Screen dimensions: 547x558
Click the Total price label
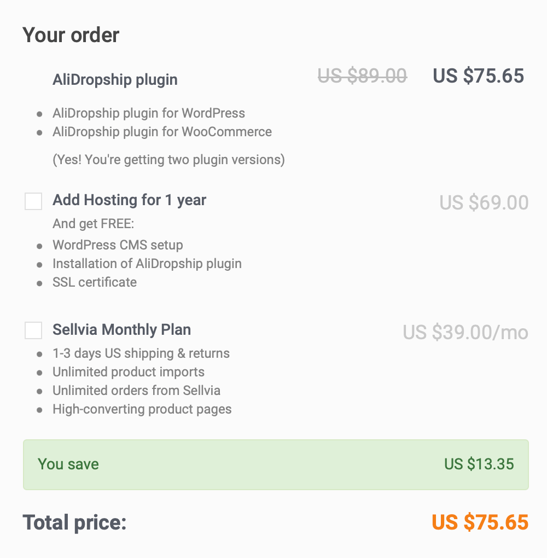pyautogui.click(x=74, y=522)
